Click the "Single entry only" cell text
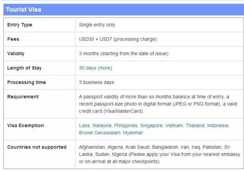 pos(97,25)
